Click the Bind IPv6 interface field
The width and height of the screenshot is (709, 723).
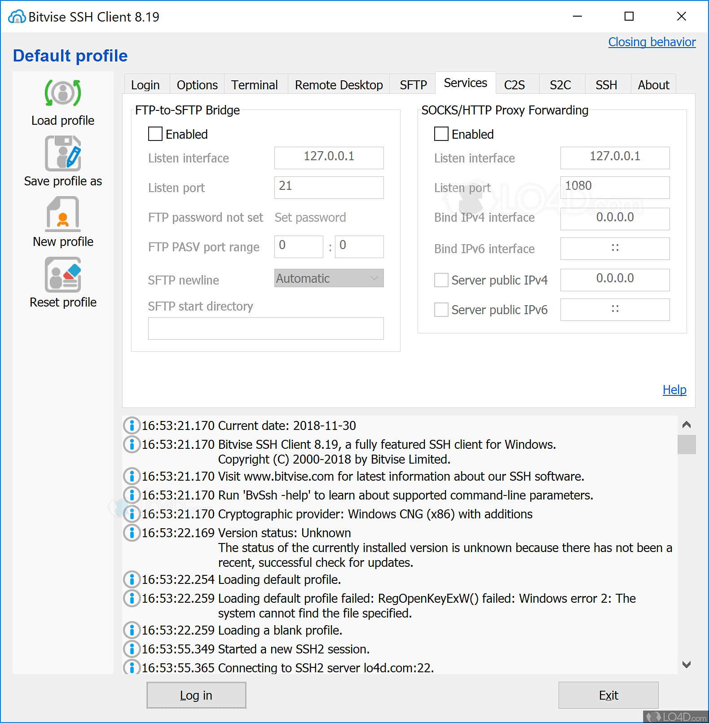615,248
